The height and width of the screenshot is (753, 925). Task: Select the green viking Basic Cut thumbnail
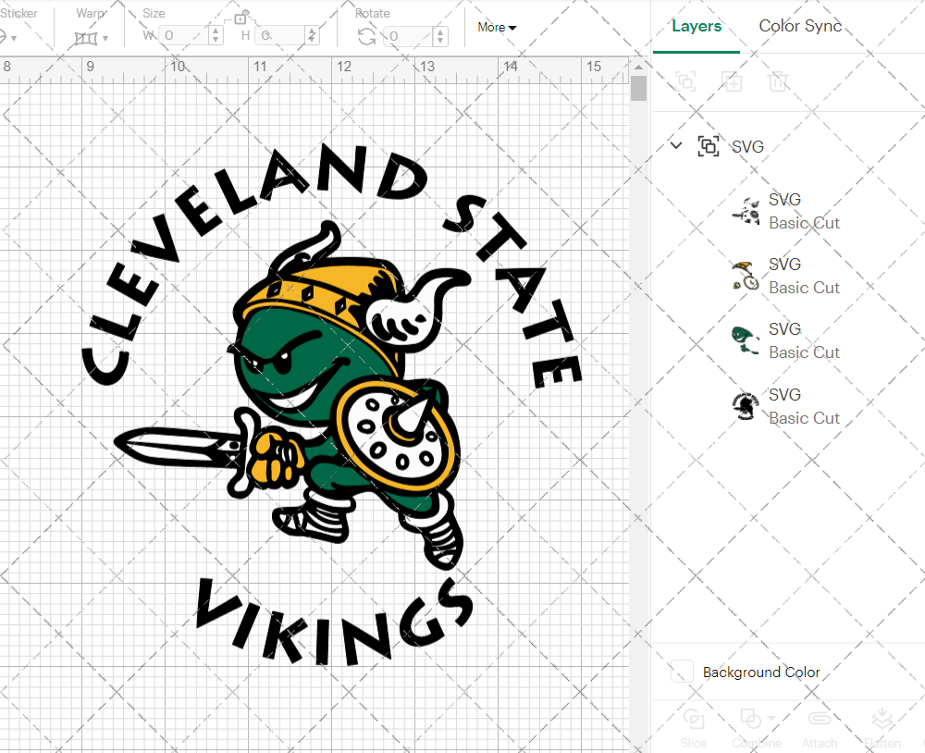[x=743, y=339]
